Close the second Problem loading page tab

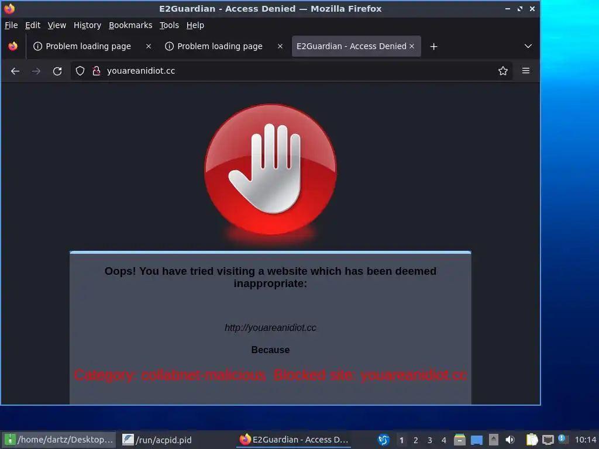pos(280,46)
